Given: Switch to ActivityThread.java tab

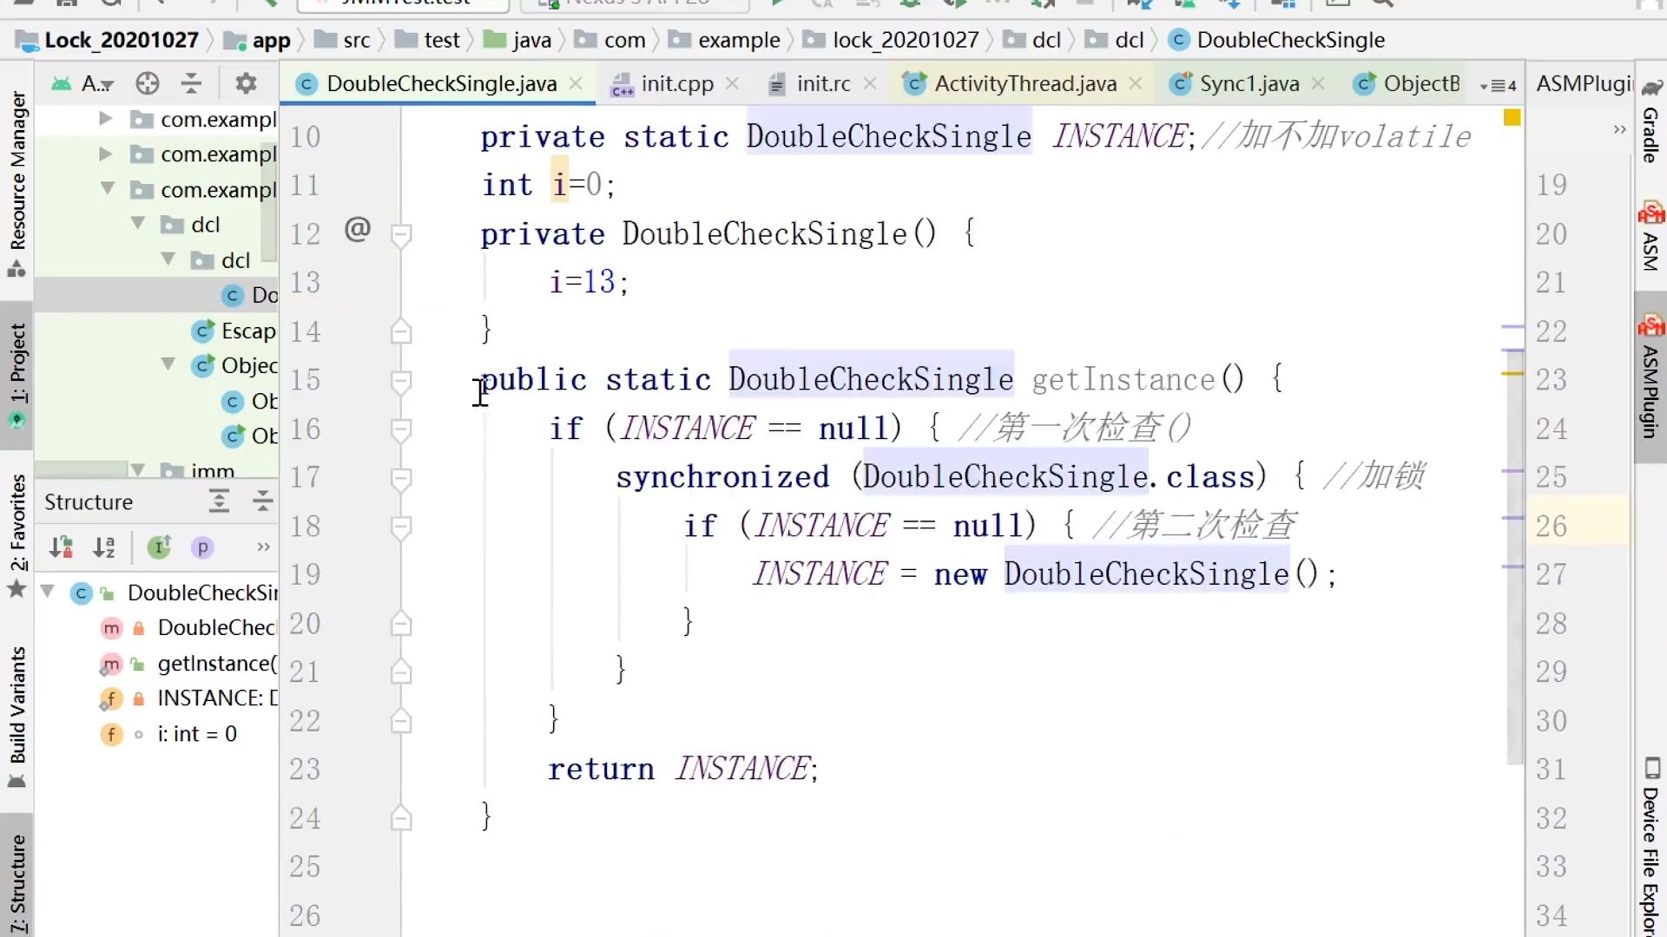Looking at the screenshot, I should [x=1025, y=83].
